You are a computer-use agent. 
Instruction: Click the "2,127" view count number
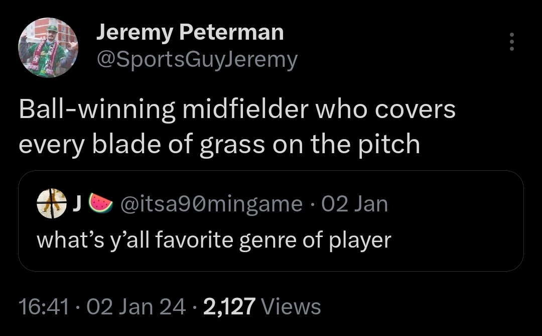click(229, 306)
